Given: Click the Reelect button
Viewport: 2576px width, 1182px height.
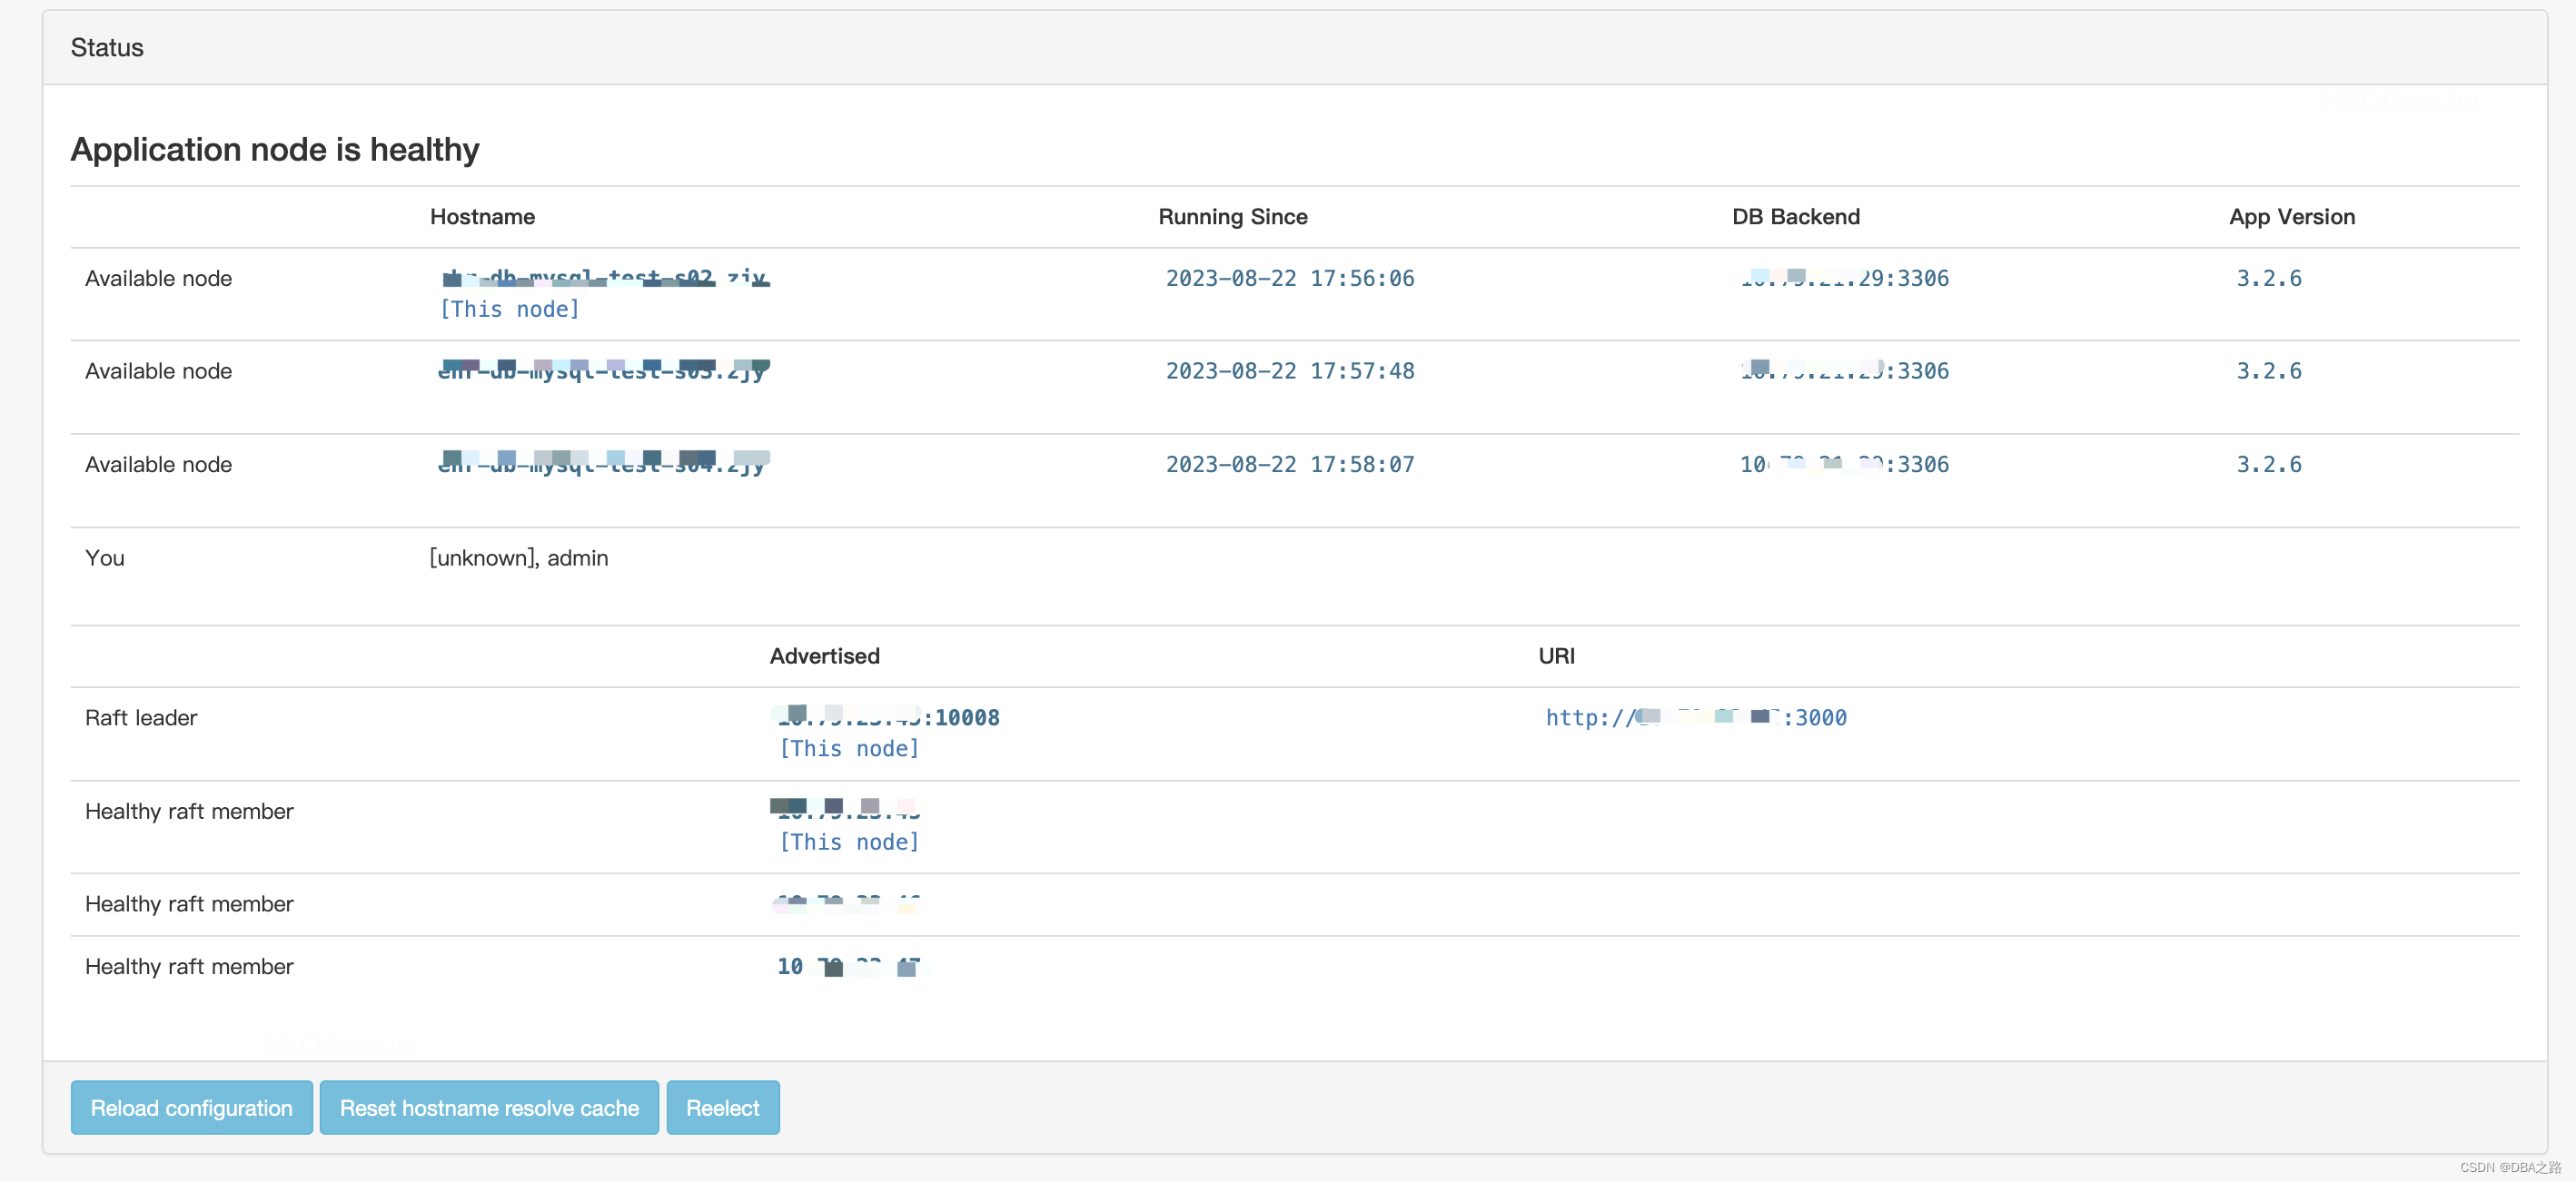Looking at the screenshot, I should (722, 1107).
